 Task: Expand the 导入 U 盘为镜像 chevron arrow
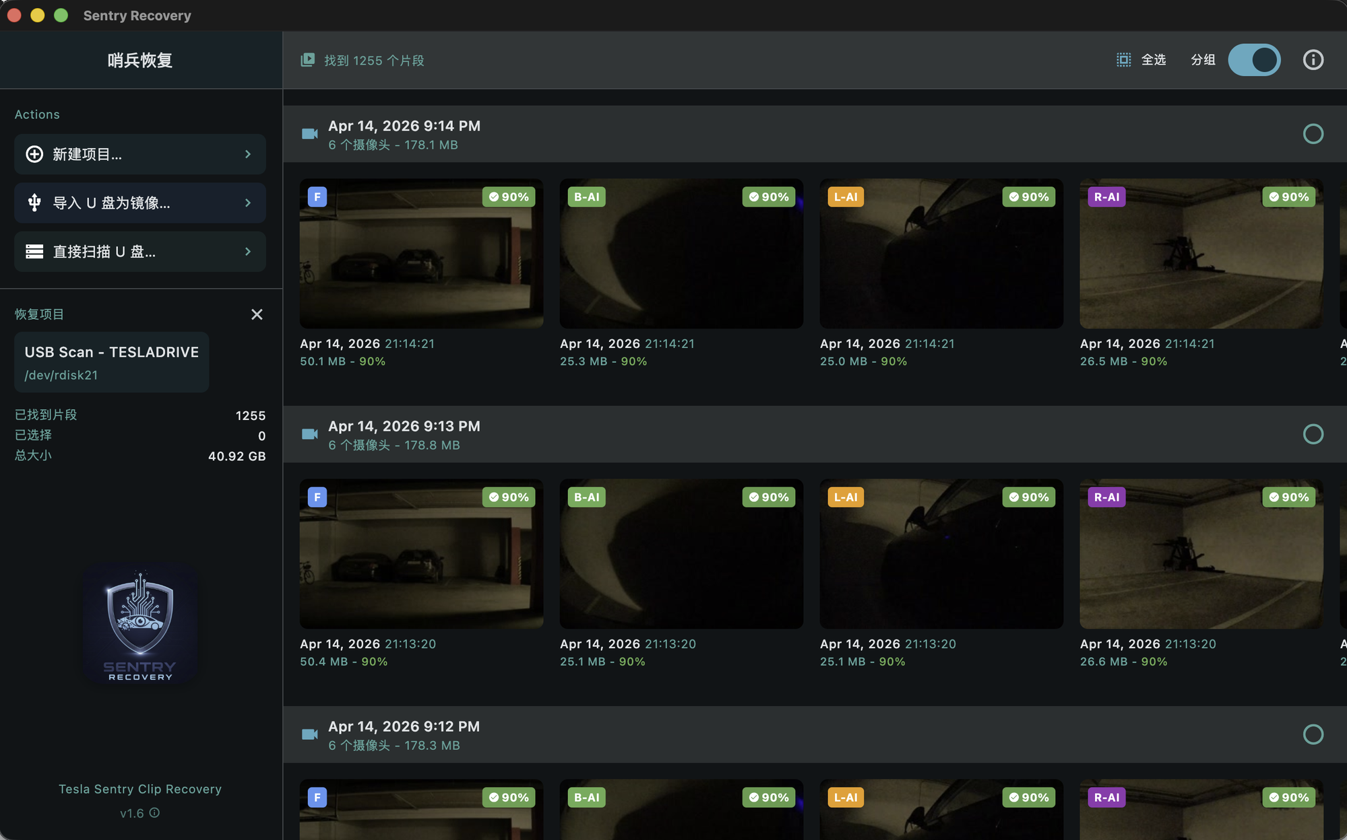(x=248, y=203)
